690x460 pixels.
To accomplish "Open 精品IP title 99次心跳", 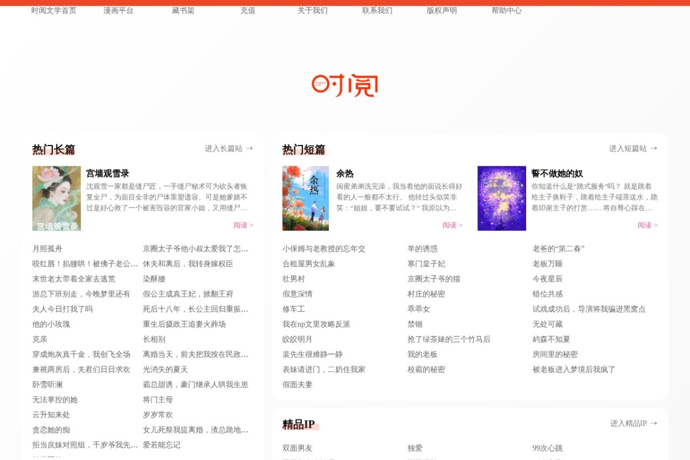I will coord(547,448).
